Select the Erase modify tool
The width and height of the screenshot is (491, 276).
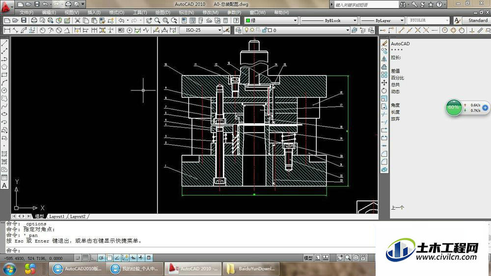coord(384,44)
